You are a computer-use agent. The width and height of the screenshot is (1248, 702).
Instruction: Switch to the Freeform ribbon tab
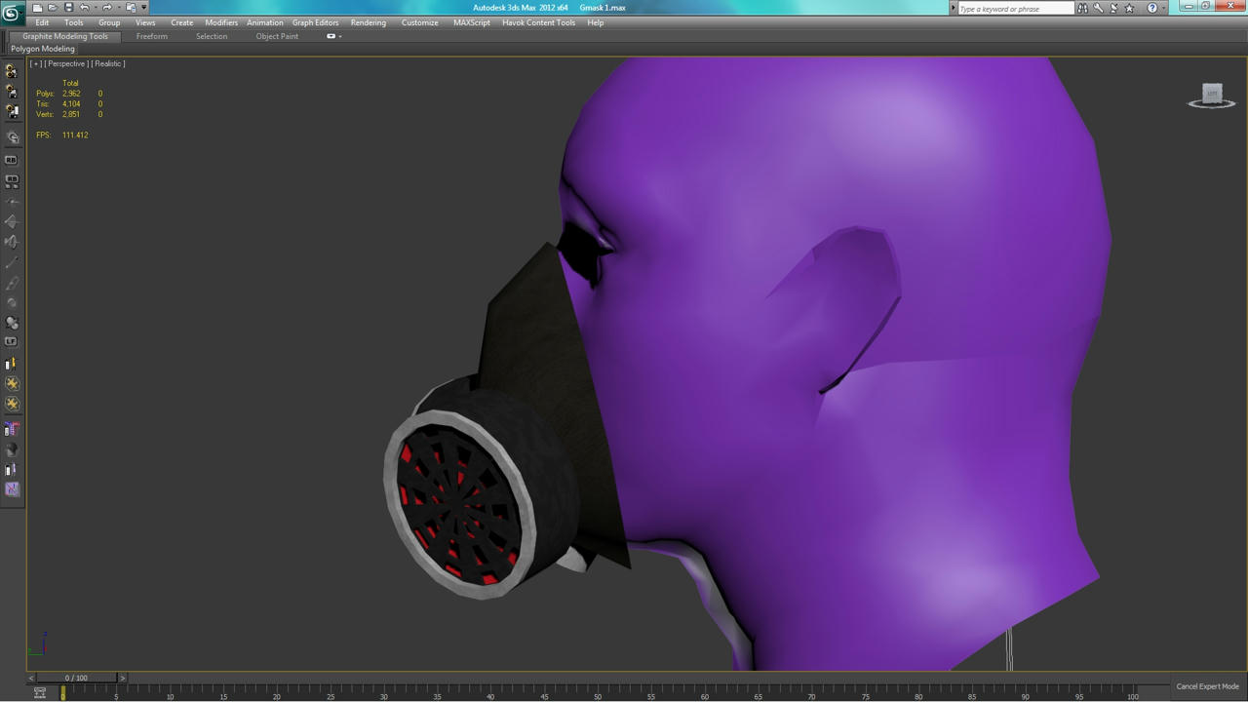[x=151, y=36]
